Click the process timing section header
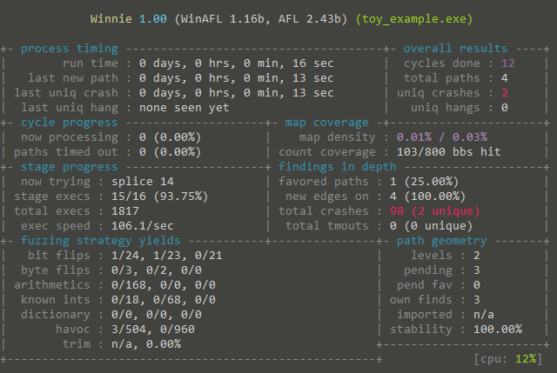The width and height of the screenshot is (557, 373). point(70,49)
